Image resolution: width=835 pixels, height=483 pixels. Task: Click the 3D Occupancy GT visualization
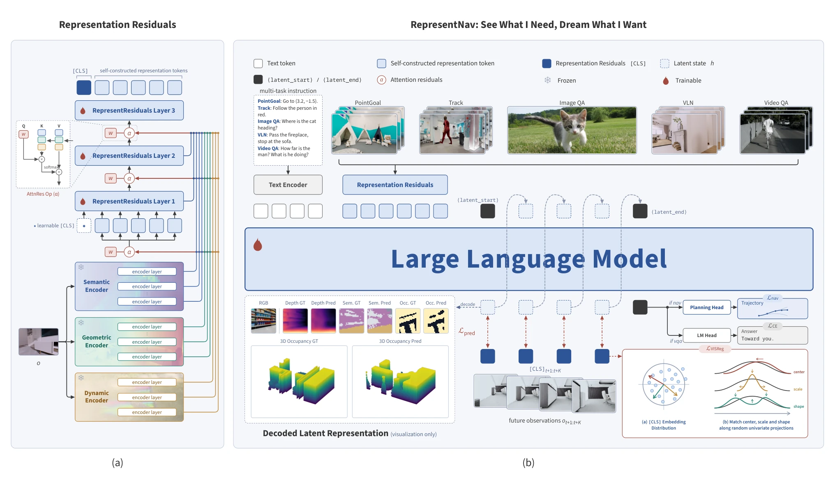299,381
